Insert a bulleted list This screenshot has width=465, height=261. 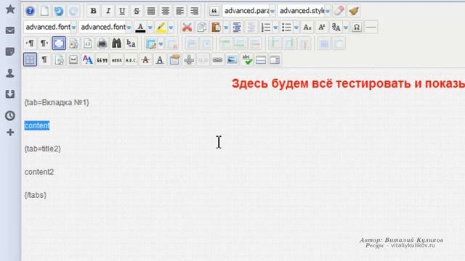coord(286,28)
